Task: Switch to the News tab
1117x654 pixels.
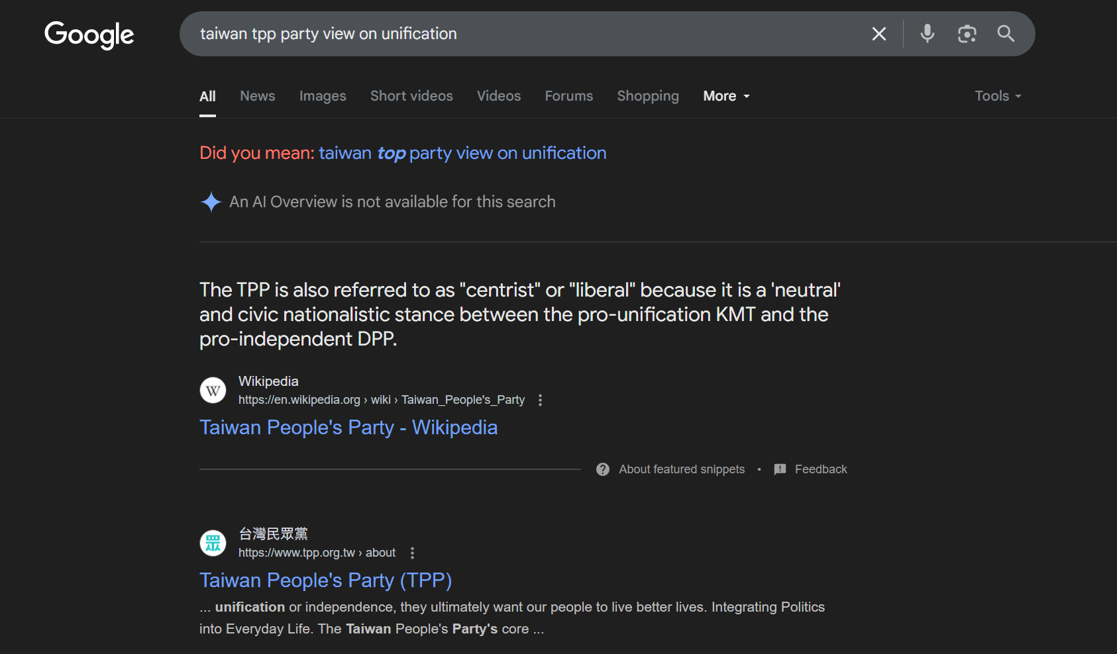Action: click(257, 96)
